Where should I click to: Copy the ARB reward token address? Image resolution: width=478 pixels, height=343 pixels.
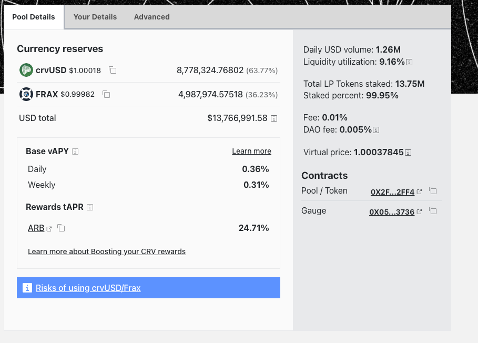click(x=61, y=228)
